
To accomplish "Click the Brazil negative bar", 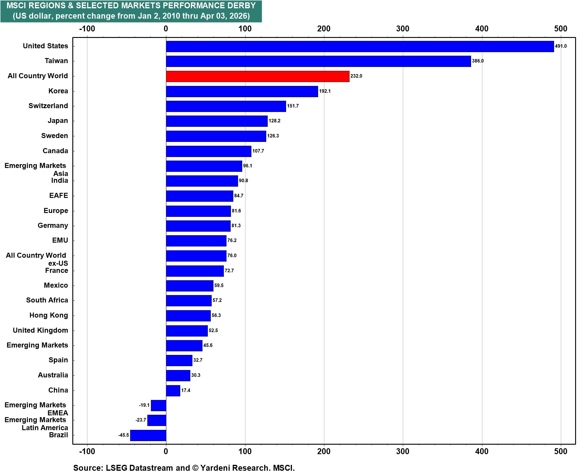I will [x=148, y=435].
